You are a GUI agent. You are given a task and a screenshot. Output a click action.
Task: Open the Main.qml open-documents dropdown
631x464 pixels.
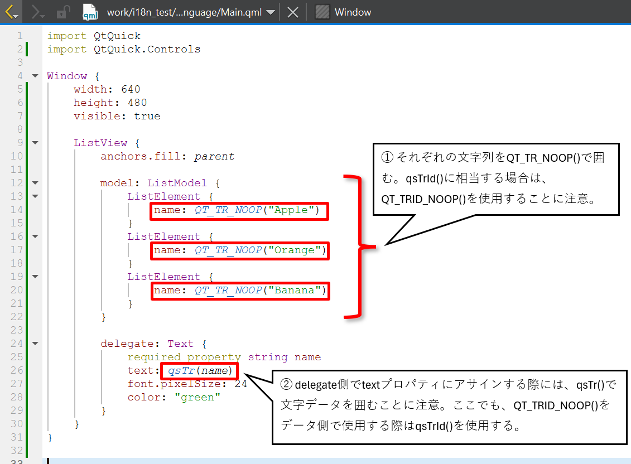tap(270, 12)
